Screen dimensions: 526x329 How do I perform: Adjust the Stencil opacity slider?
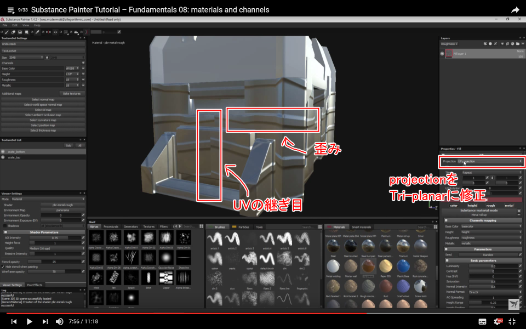(55, 262)
